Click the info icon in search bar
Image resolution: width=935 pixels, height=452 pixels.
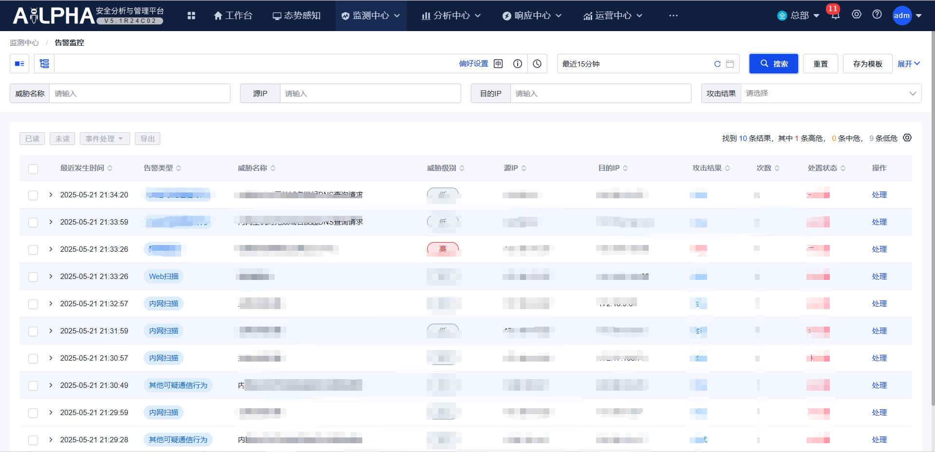[518, 64]
